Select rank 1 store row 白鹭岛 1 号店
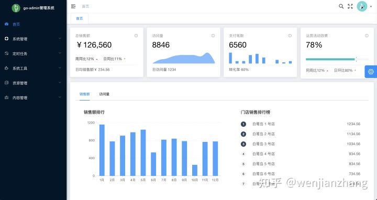The image size is (377, 200). [301, 124]
